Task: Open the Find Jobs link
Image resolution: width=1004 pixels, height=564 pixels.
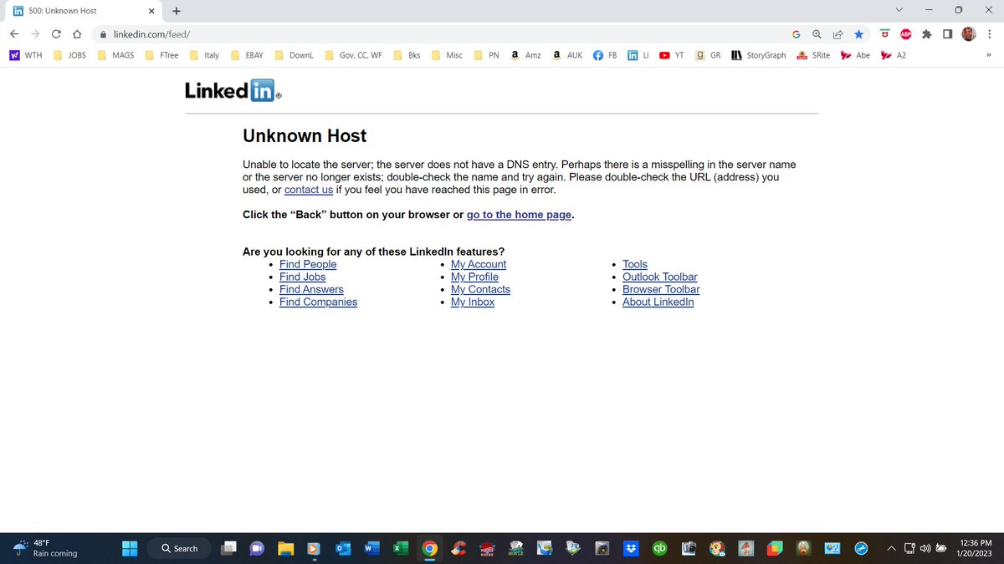Action: tap(302, 277)
